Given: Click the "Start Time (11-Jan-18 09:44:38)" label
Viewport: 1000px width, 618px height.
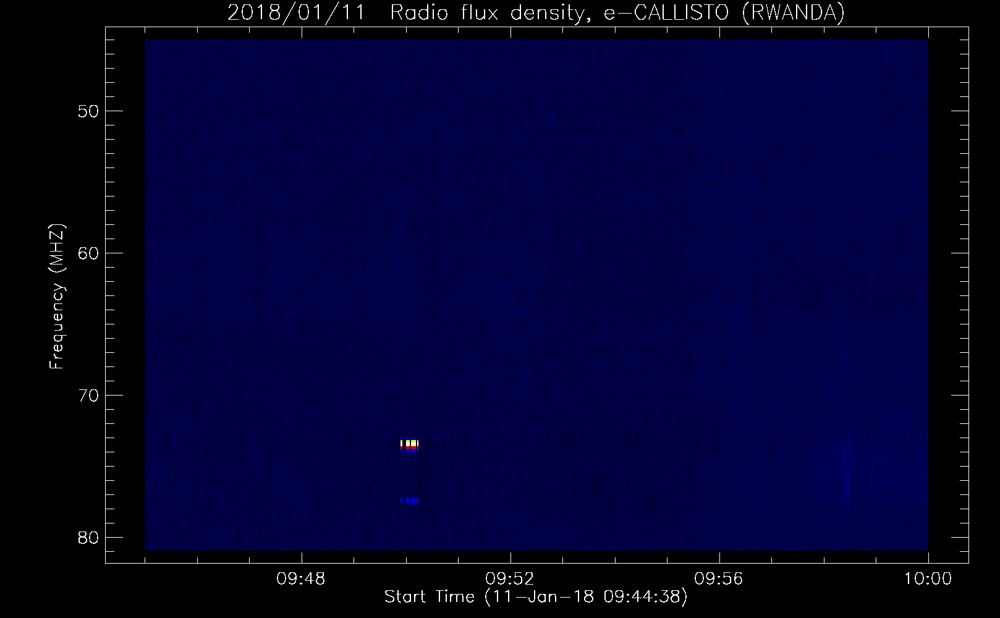Looking at the screenshot, I should tap(536, 597).
